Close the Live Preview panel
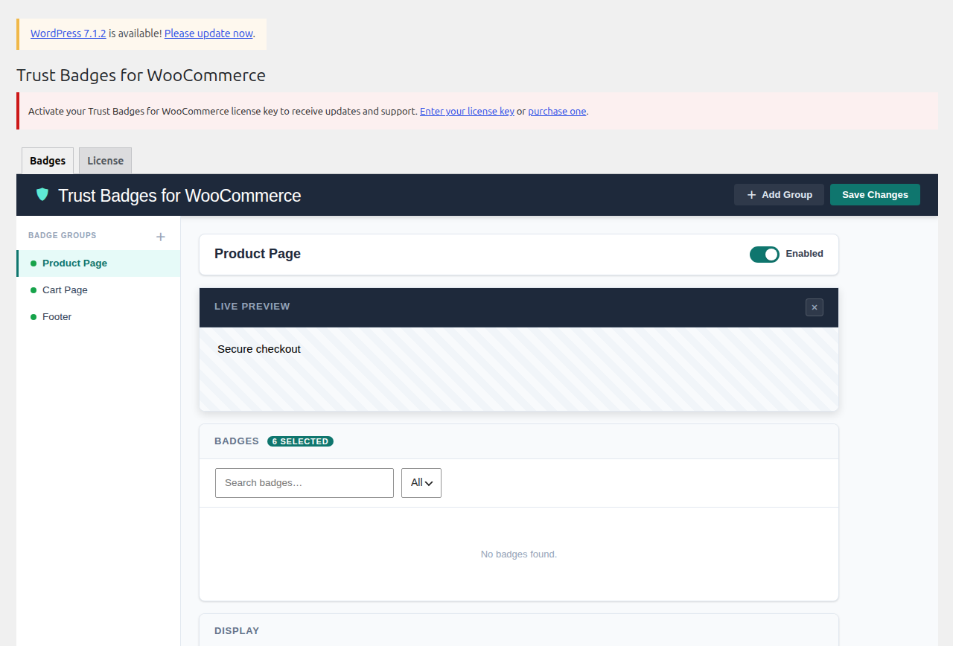953x646 pixels. 815,307
